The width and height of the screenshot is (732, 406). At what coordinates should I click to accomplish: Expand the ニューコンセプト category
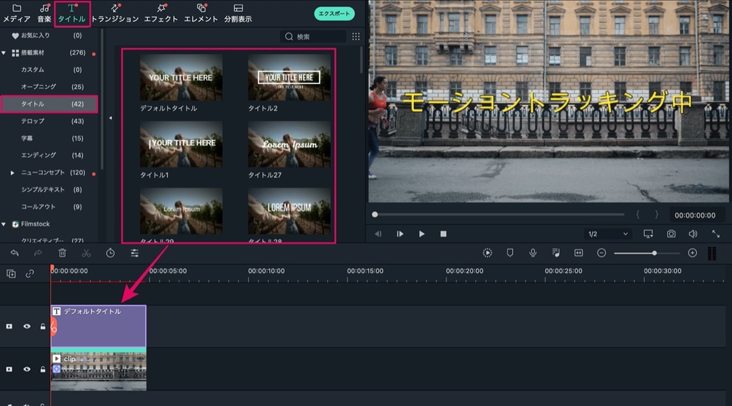pos(12,173)
